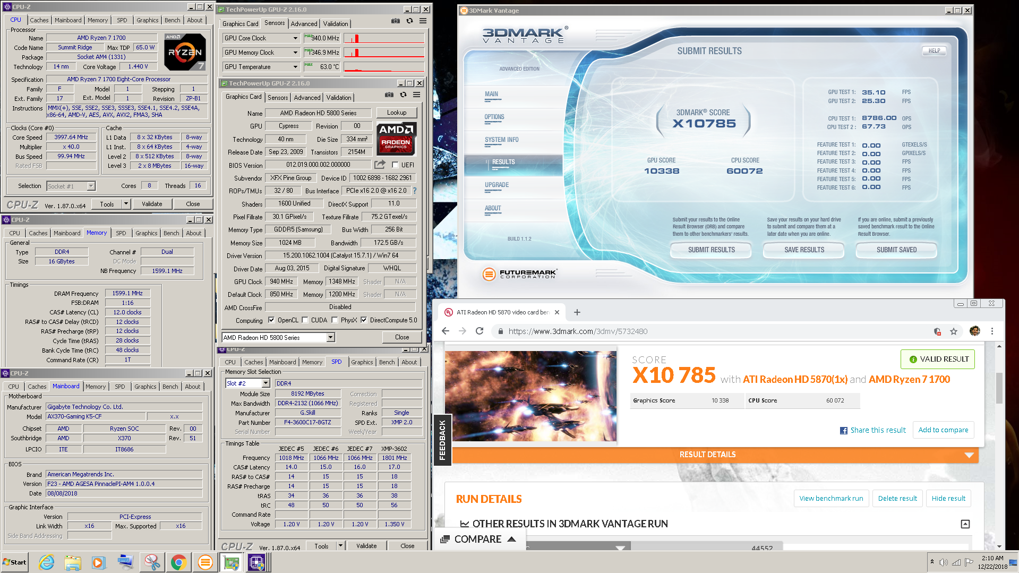Switch to CPU-Z taskbar icon
The height and width of the screenshot is (573, 1019).
coord(257,562)
